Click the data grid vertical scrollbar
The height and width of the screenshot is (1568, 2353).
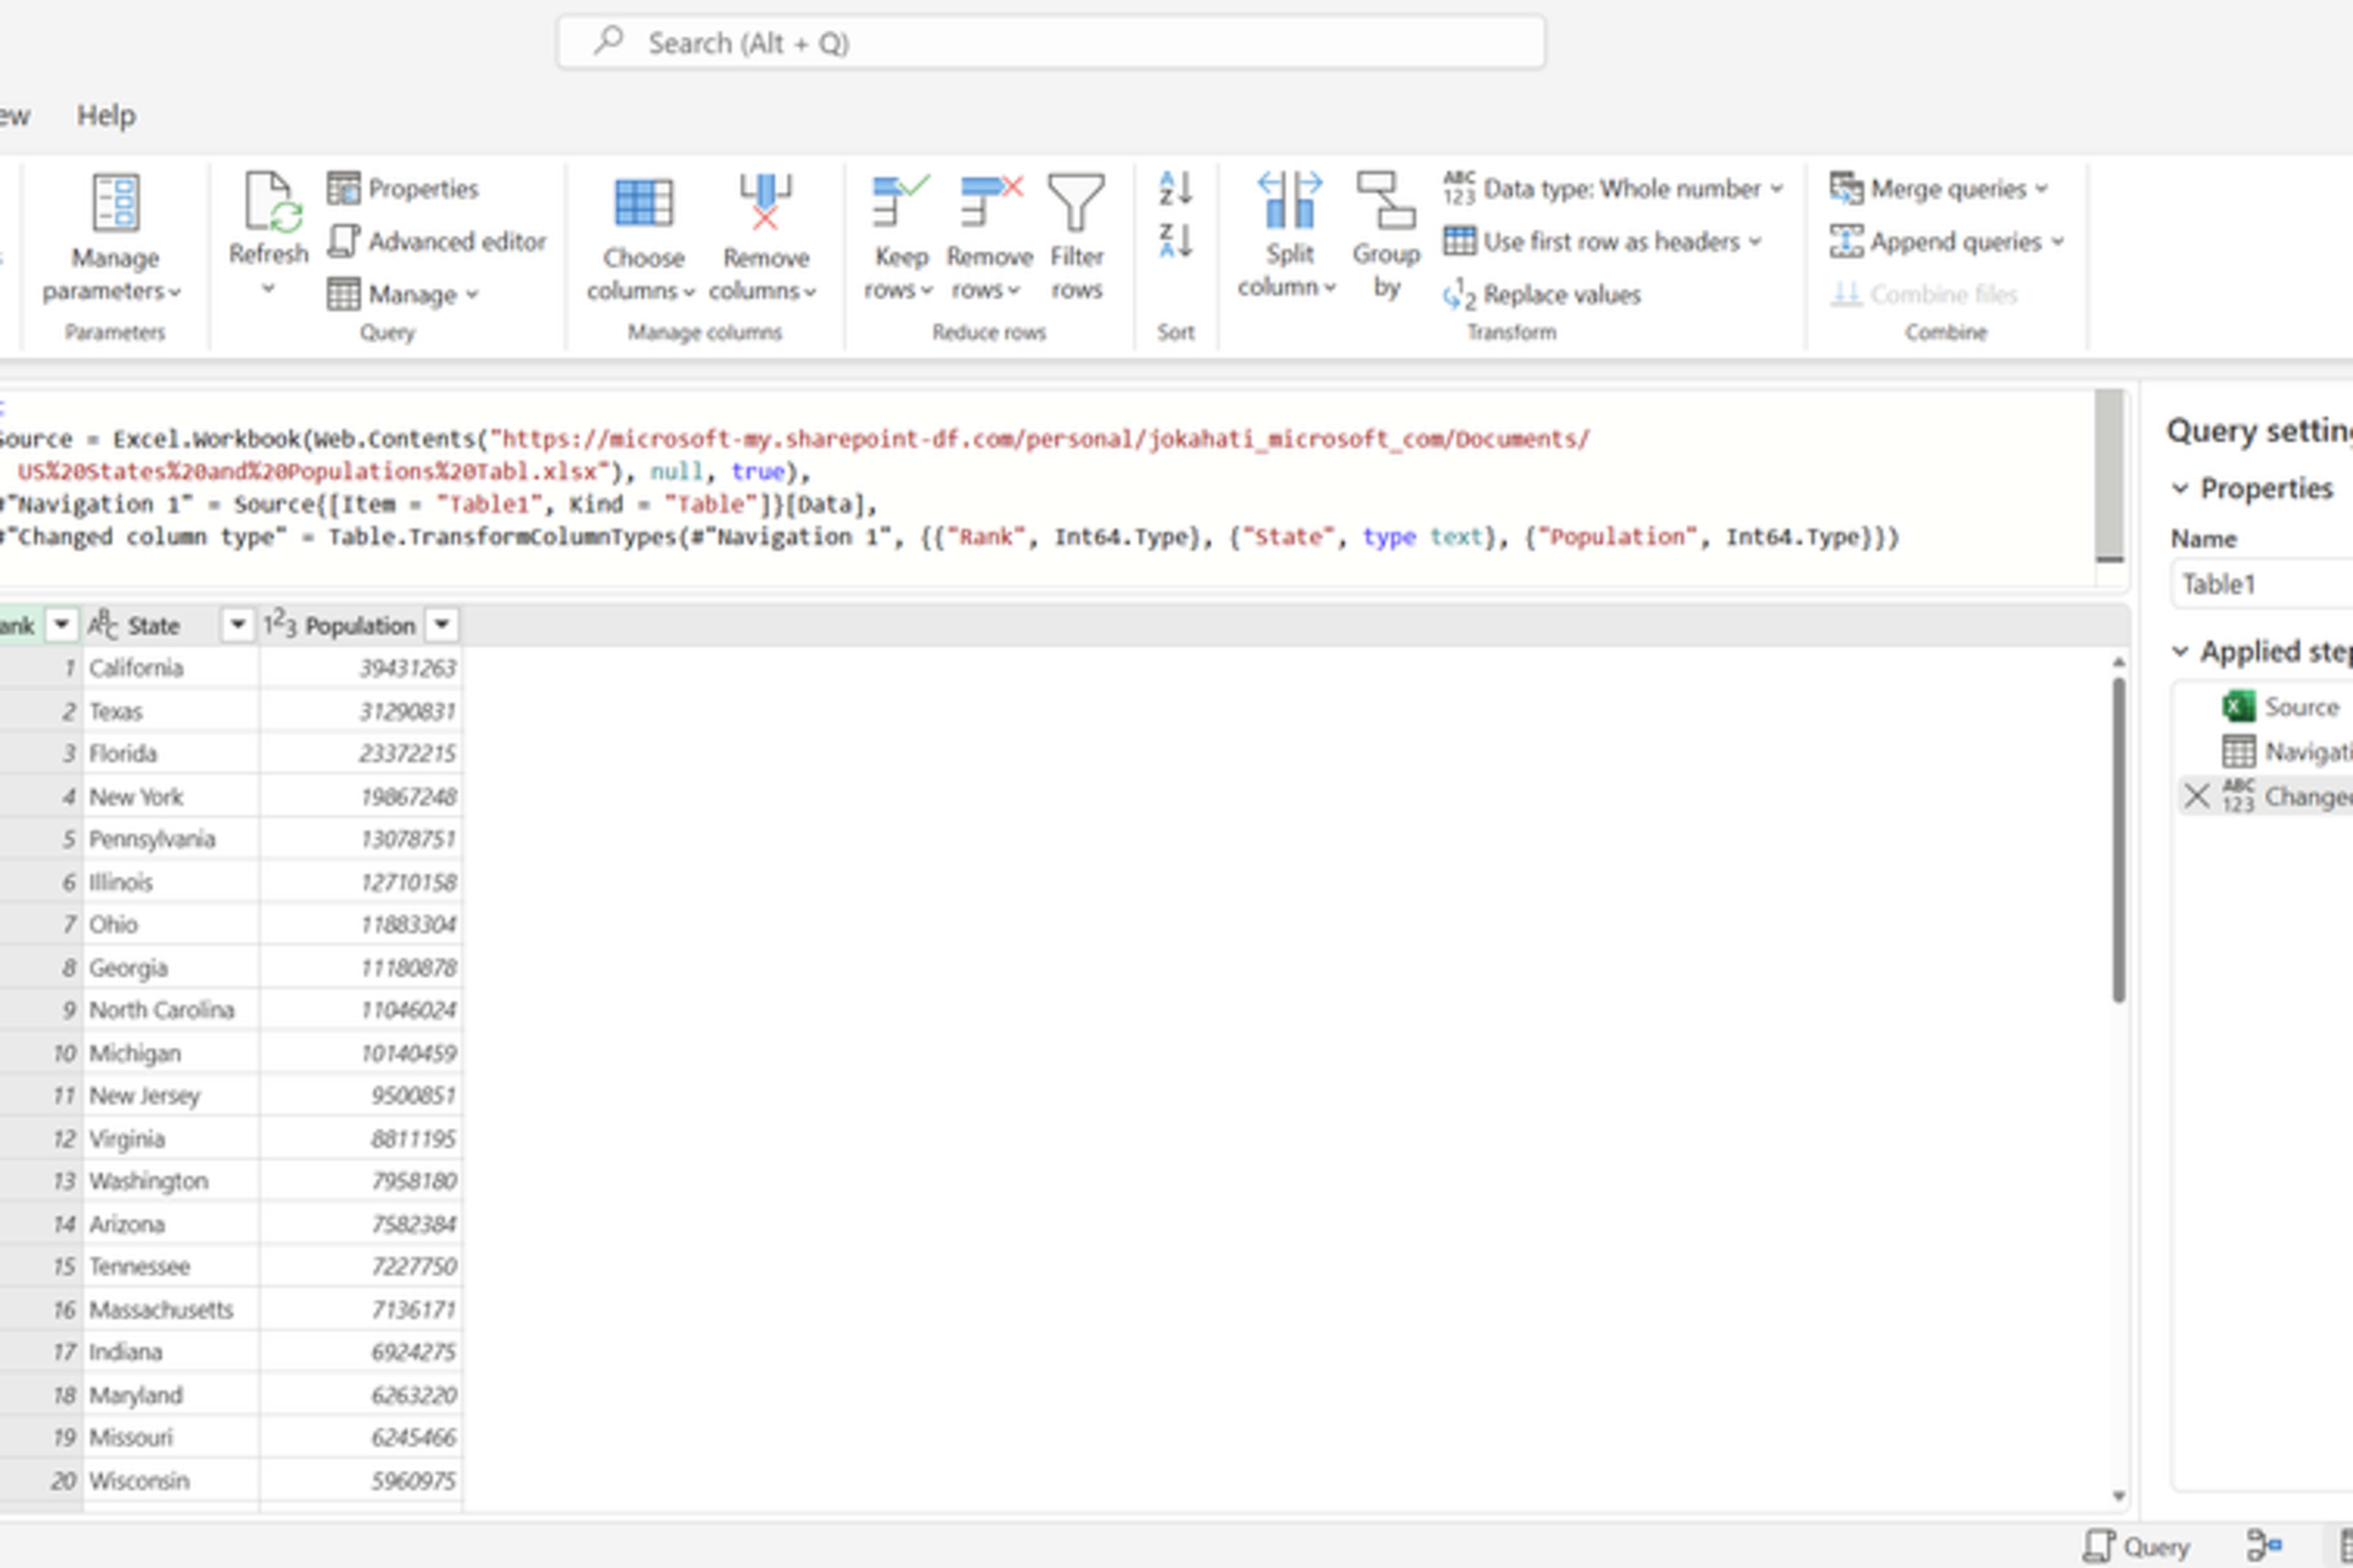pyautogui.click(x=2118, y=840)
